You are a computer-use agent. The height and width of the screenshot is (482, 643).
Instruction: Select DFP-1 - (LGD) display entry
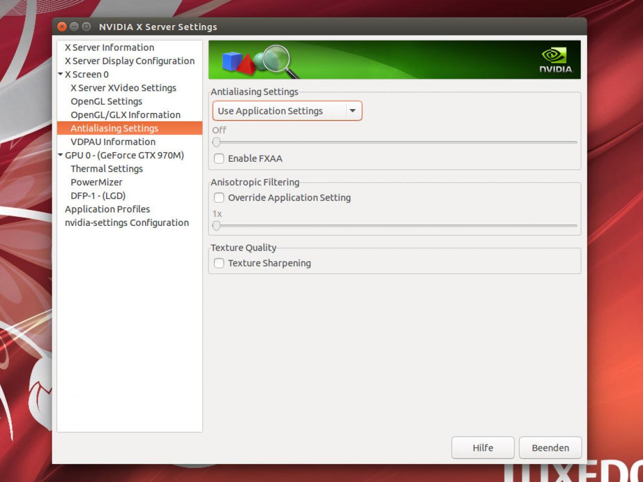(98, 196)
